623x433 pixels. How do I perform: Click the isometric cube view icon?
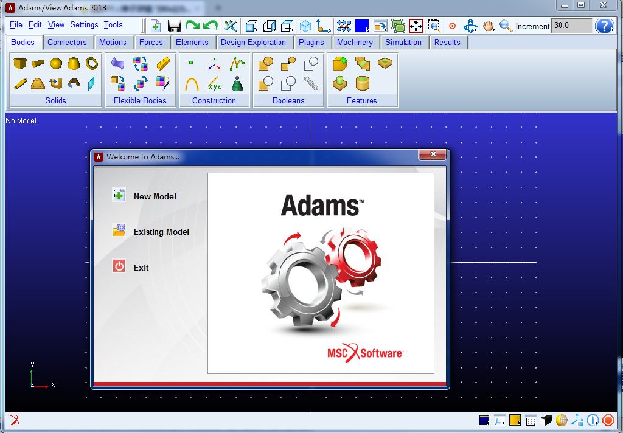pos(305,26)
